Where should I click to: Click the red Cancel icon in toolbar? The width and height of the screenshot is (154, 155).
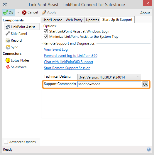(x=24, y=13)
